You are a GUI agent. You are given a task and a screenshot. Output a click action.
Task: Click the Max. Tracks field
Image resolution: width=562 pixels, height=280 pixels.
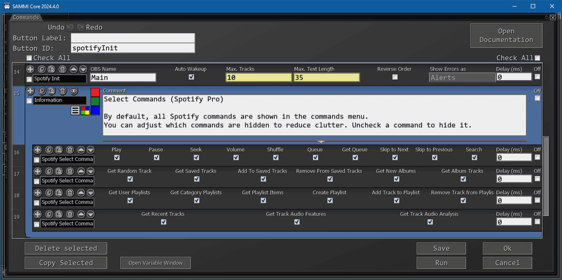click(x=259, y=77)
